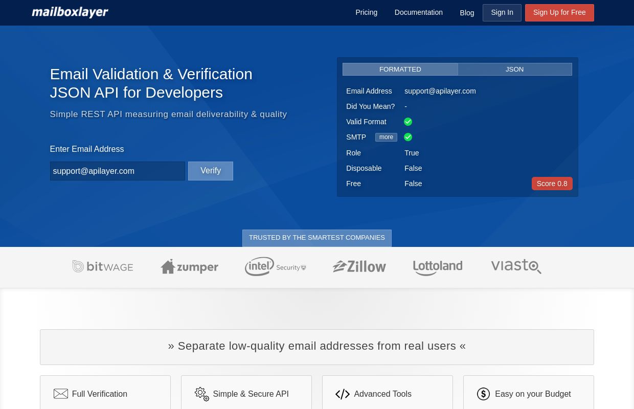Go to the Blog
This screenshot has height=409, width=634.
[467, 13]
